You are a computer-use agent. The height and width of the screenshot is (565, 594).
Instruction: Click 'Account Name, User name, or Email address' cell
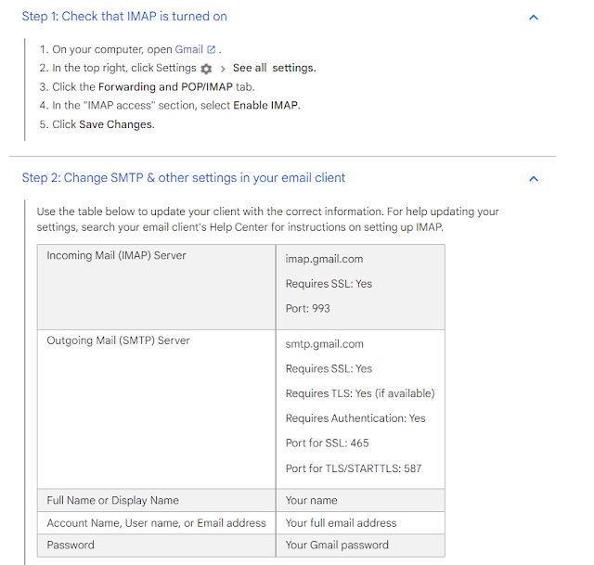157,523
